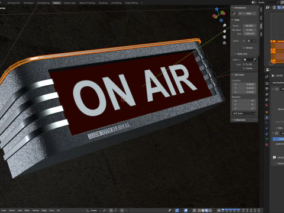The height and width of the screenshot is (213, 284).
Task: Toggle snapping magnet in bottom header
Action: pyautogui.click(x=111, y=211)
